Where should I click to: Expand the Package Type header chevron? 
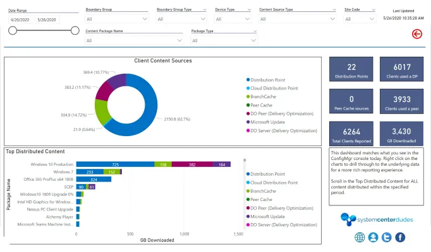pos(255,31)
